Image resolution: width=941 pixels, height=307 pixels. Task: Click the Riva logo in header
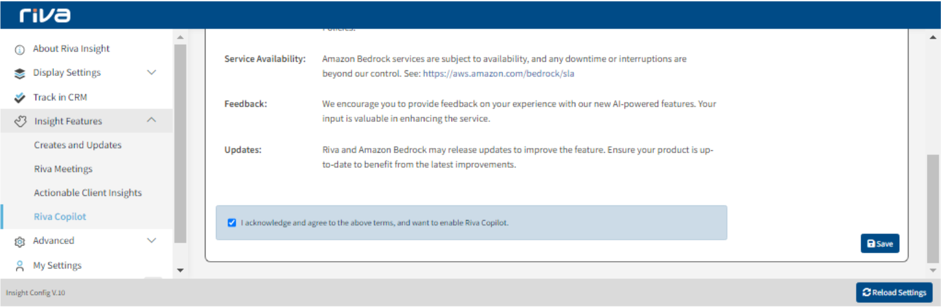(45, 15)
